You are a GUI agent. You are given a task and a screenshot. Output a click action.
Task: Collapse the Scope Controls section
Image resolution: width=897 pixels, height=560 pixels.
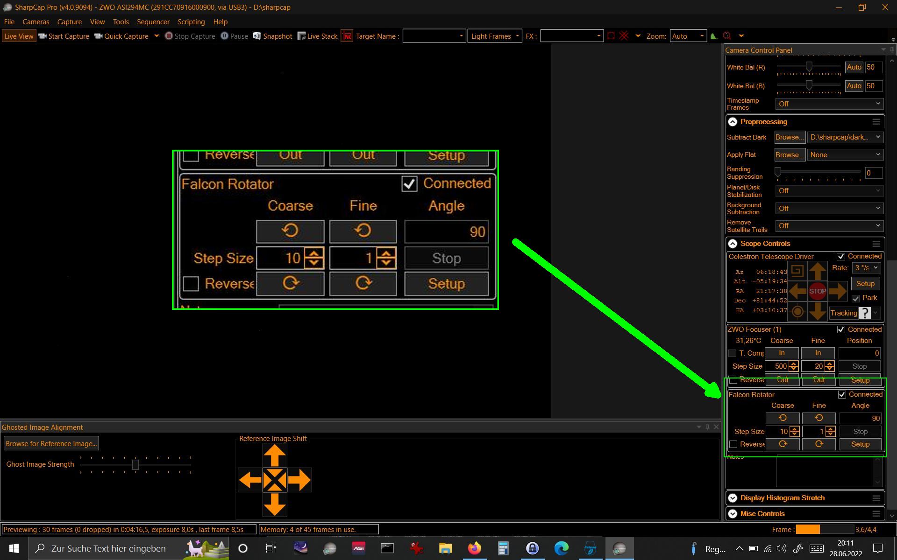coord(733,244)
